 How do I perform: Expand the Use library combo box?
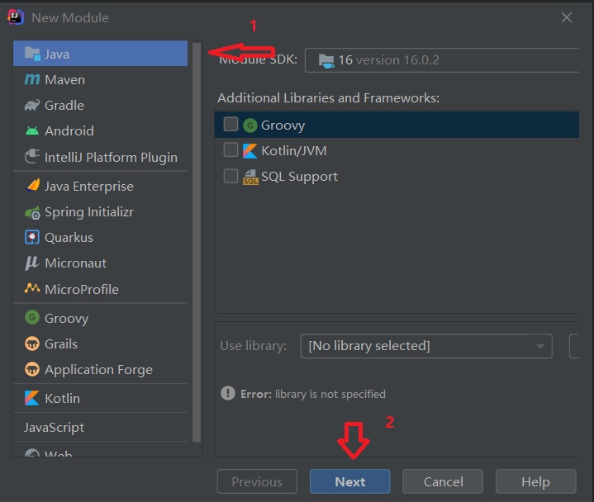(x=426, y=346)
